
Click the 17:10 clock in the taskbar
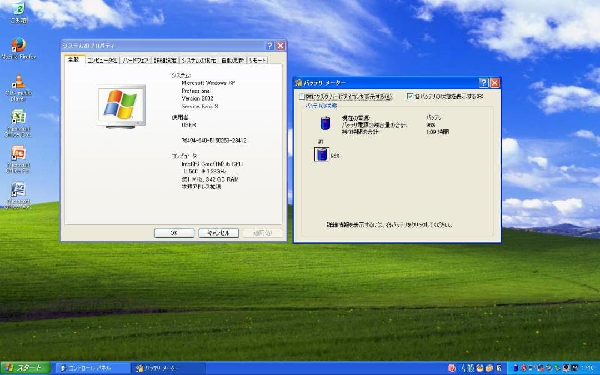point(587,368)
